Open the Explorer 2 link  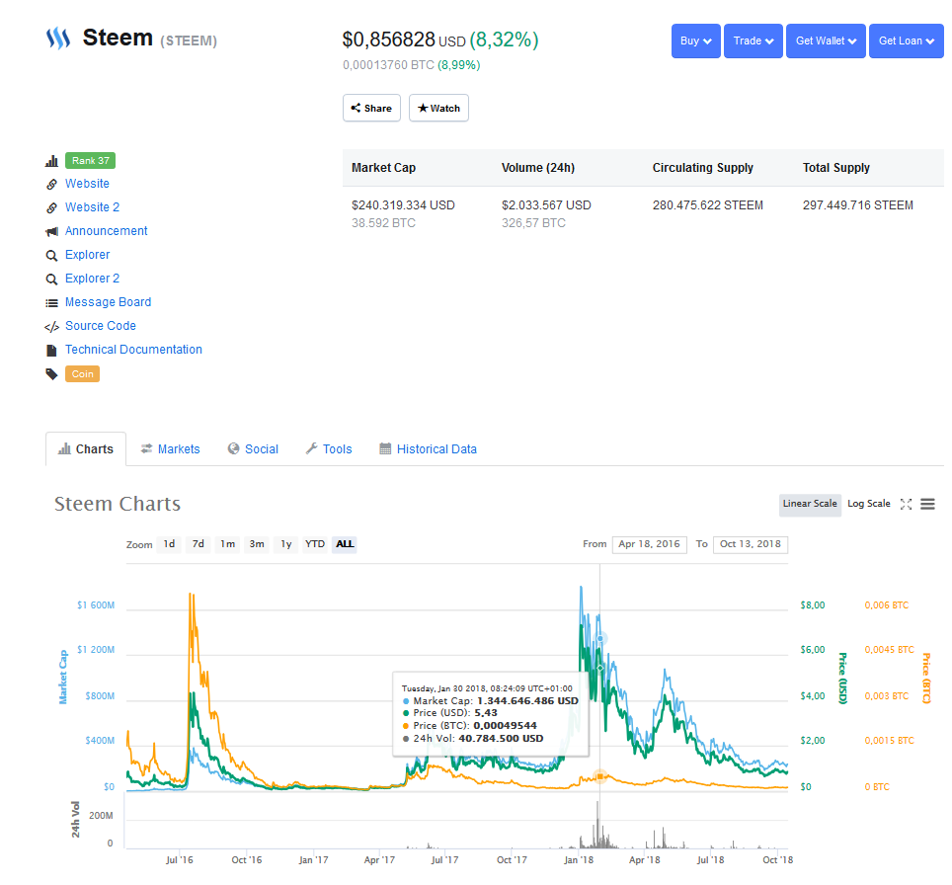coord(92,279)
